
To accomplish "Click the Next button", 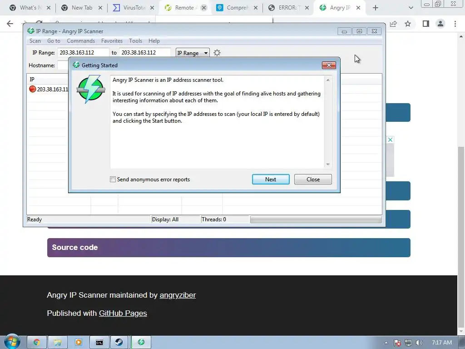I will click(x=271, y=179).
